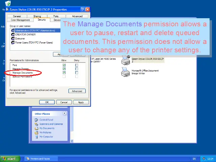Click the Recycle Bin desktop icon
The height and width of the screenshot is (162, 216).
click(8, 3)
